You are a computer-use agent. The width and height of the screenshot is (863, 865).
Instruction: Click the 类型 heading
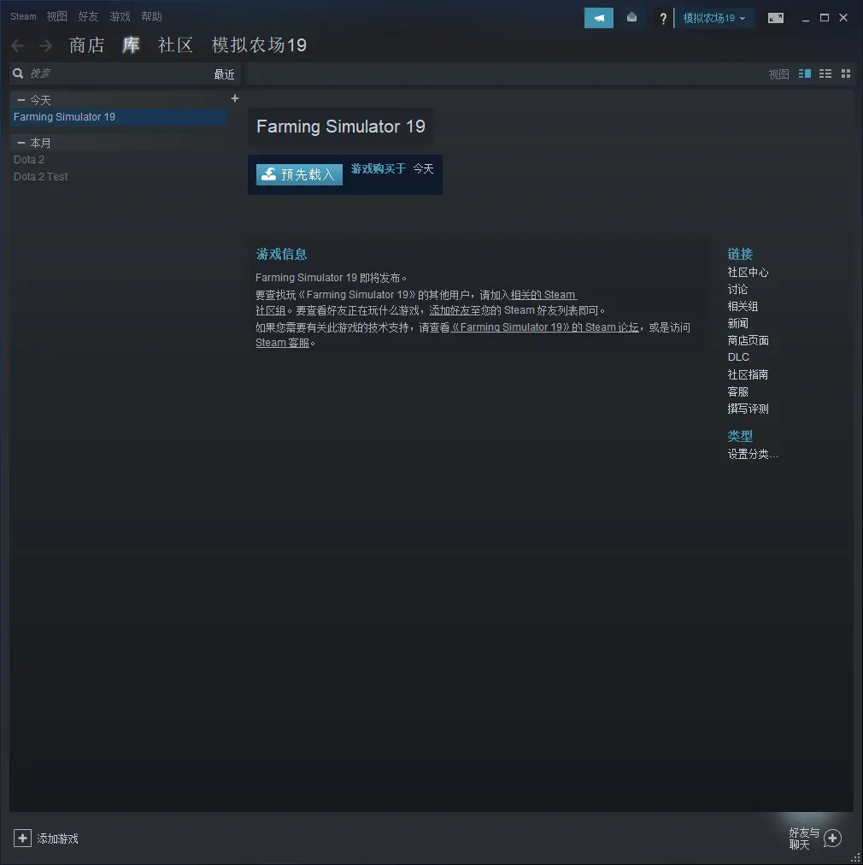point(740,436)
